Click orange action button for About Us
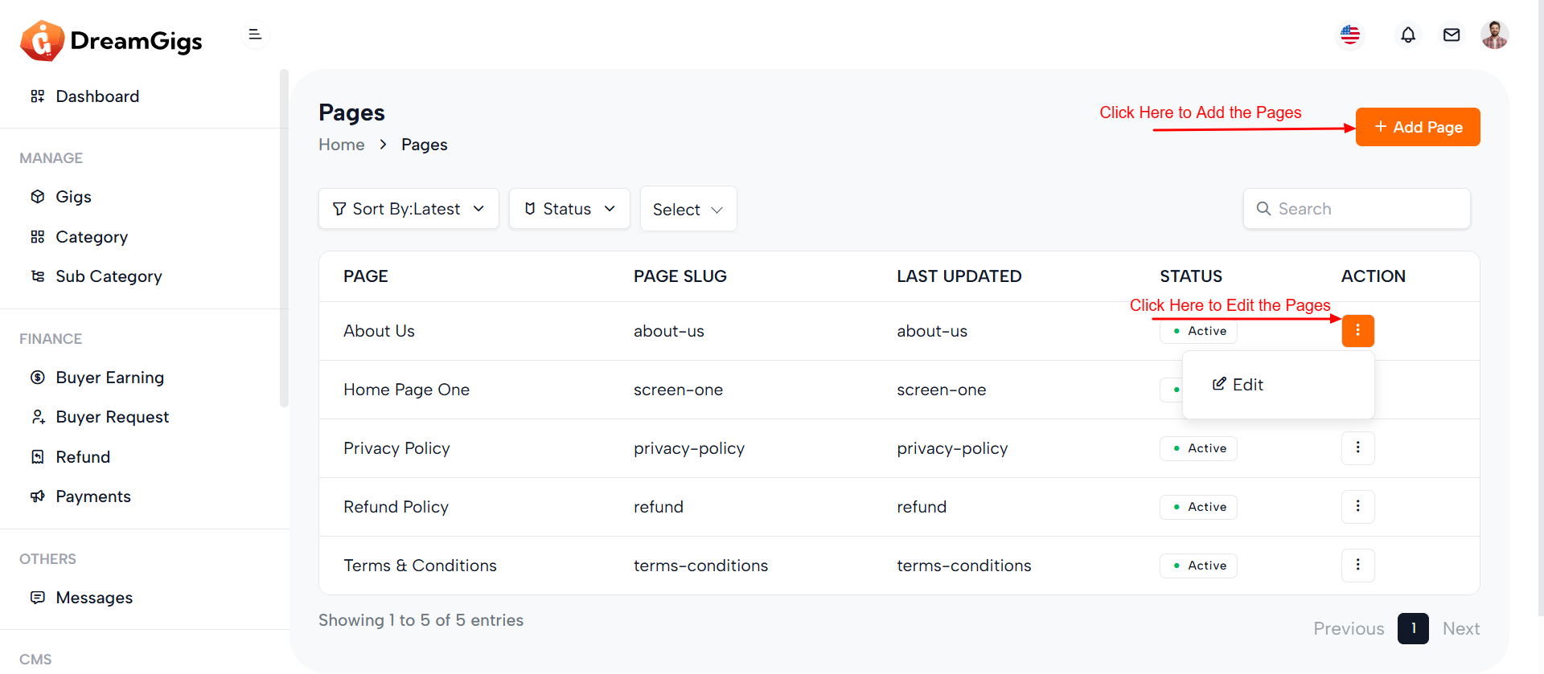Image resolution: width=1544 pixels, height=674 pixels. 1357,331
